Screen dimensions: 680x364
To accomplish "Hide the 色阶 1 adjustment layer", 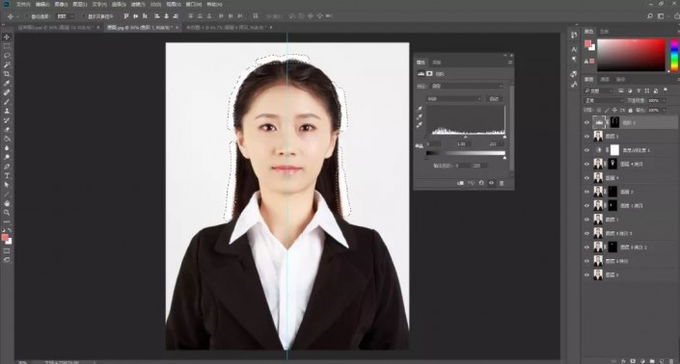I will [x=586, y=123].
